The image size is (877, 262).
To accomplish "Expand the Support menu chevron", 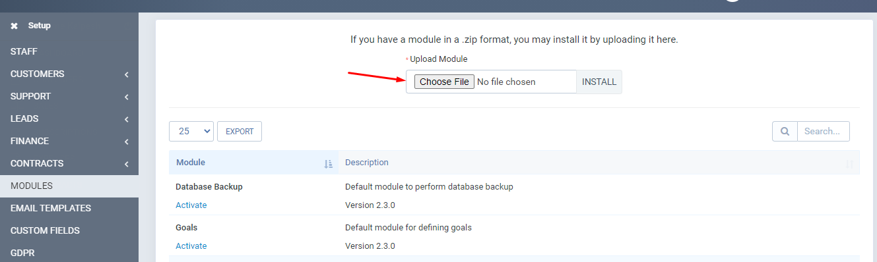I will click(x=126, y=97).
